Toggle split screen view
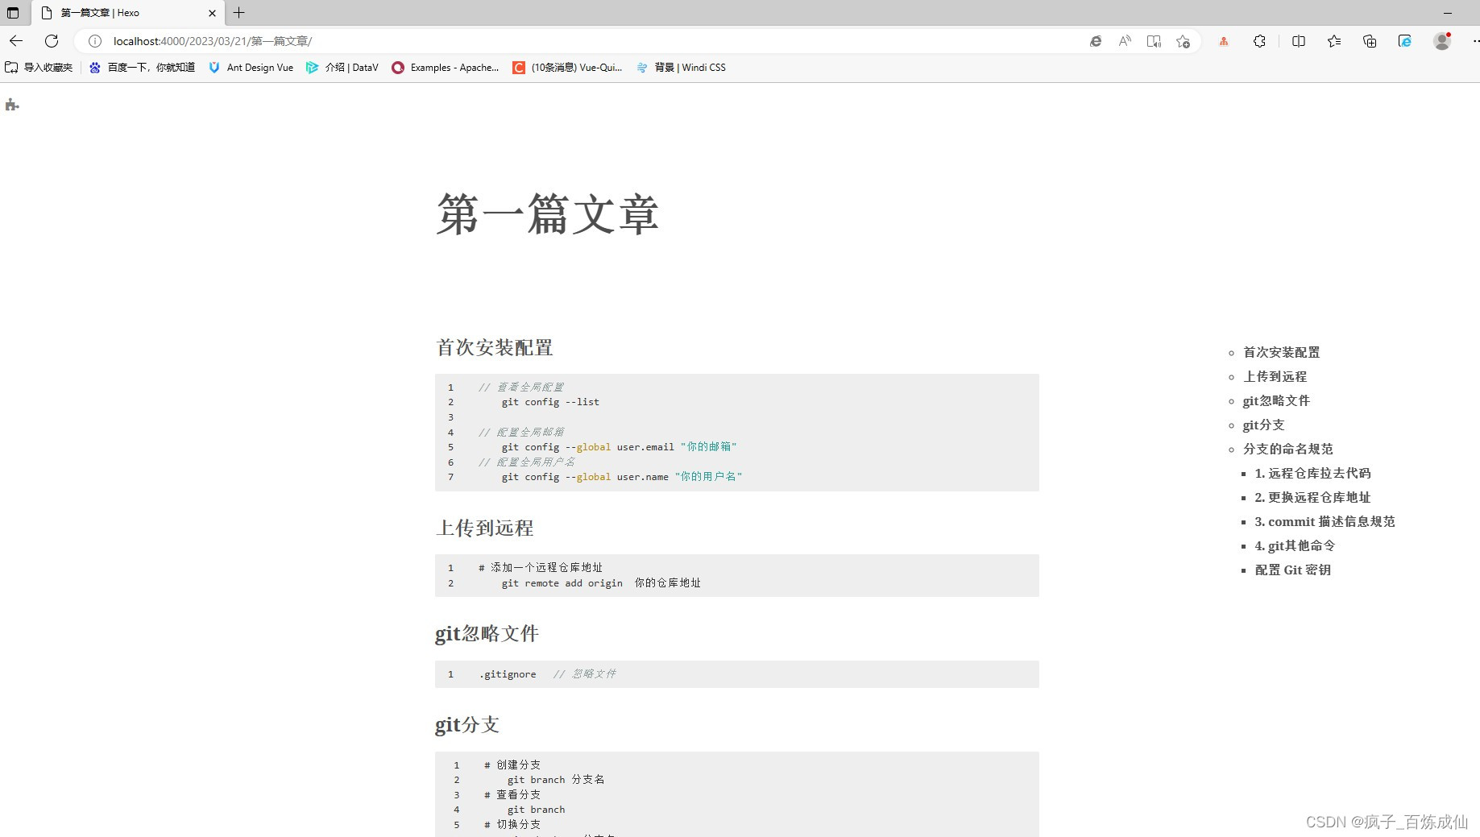Viewport: 1480px width, 837px height. tap(1298, 41)
